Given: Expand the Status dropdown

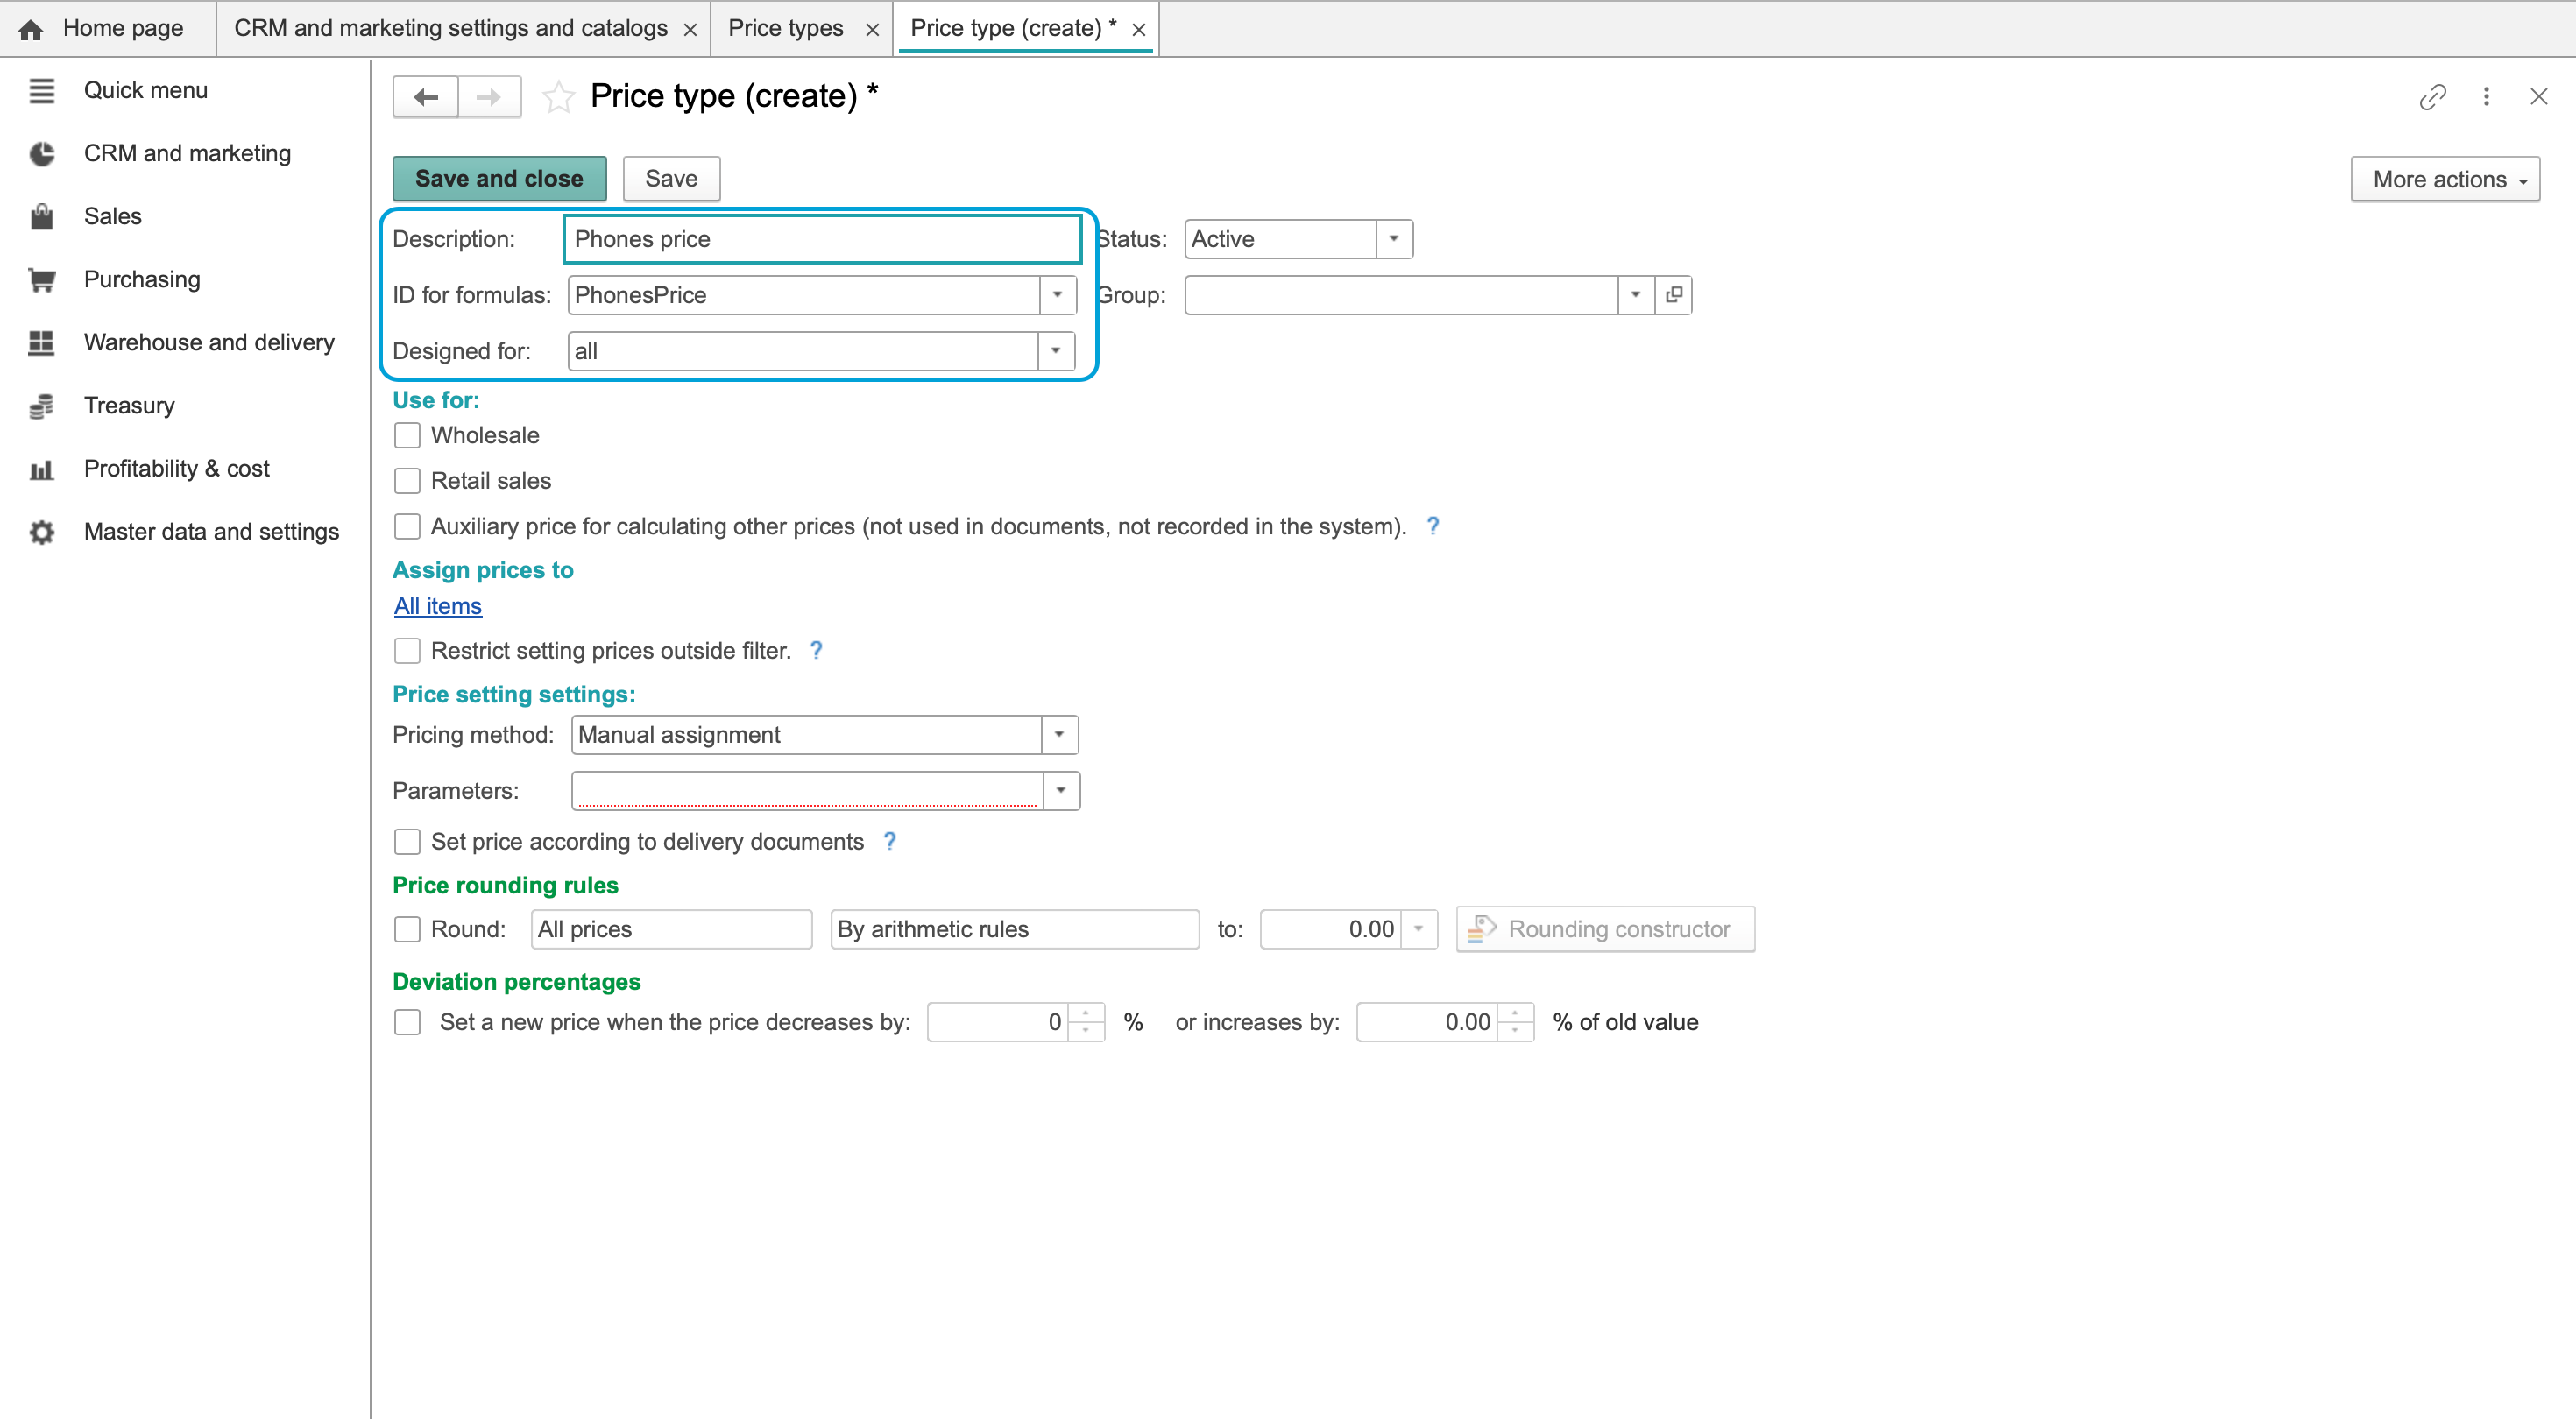Looking at the screenshot, I should (x=1393, y=239).
